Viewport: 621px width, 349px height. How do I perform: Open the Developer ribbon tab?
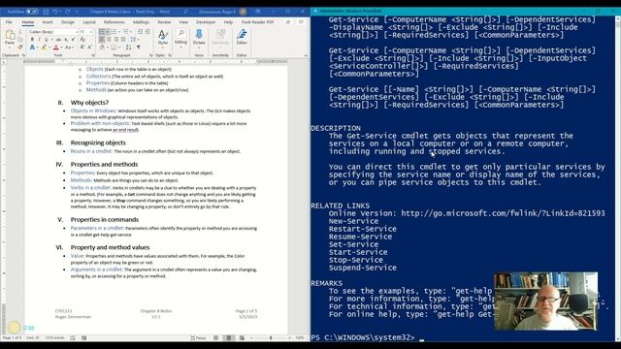206,22
